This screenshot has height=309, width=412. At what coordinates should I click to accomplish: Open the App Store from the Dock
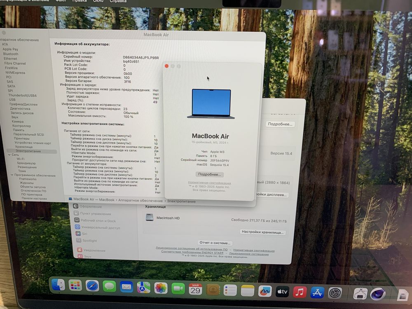(x=317, y=293)
